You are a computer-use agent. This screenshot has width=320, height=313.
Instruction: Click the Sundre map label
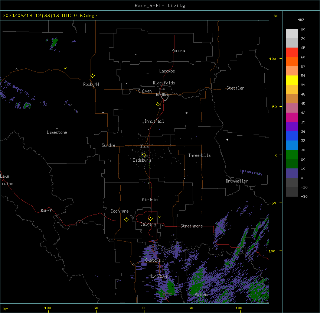[x=108, y=145]
